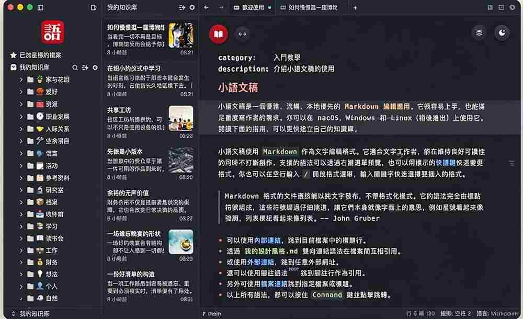Expand the 读书会 folder chevron
Screen dimensions: 523x319
pyautogui.click(x=21, y=238)
